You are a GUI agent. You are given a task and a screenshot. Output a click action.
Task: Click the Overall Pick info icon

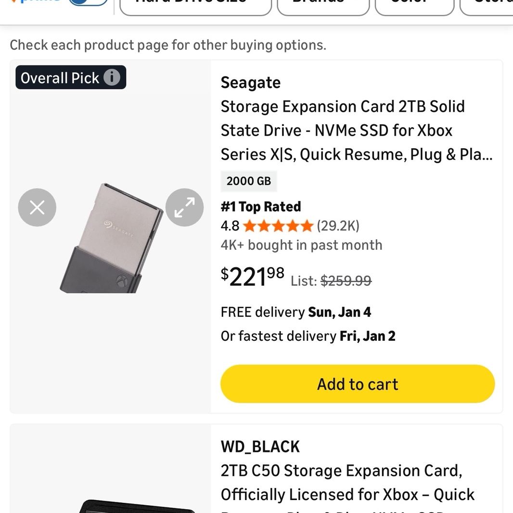[112, 77]
